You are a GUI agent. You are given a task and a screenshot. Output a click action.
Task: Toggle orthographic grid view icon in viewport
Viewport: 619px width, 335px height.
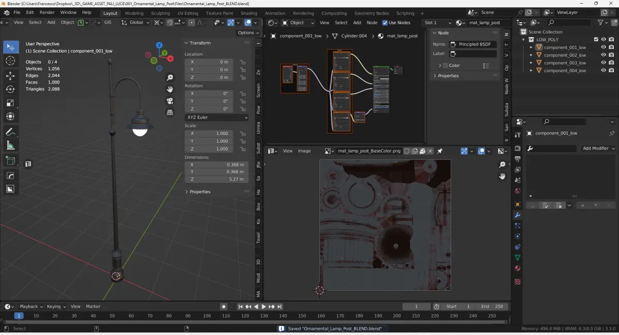pyautogui.click(x=170, y=112)
